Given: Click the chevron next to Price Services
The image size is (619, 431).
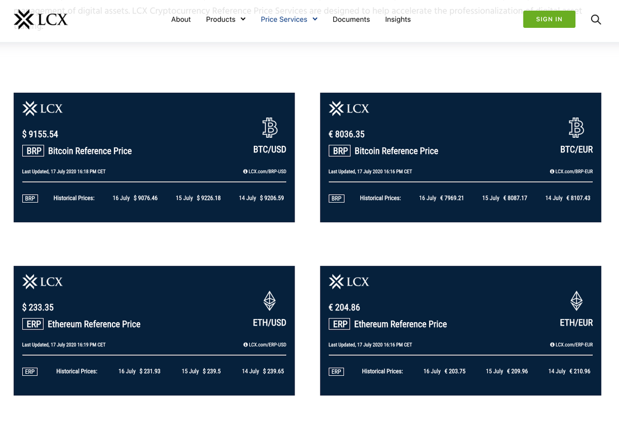Looking at the screenshot, I should (315, 19).
